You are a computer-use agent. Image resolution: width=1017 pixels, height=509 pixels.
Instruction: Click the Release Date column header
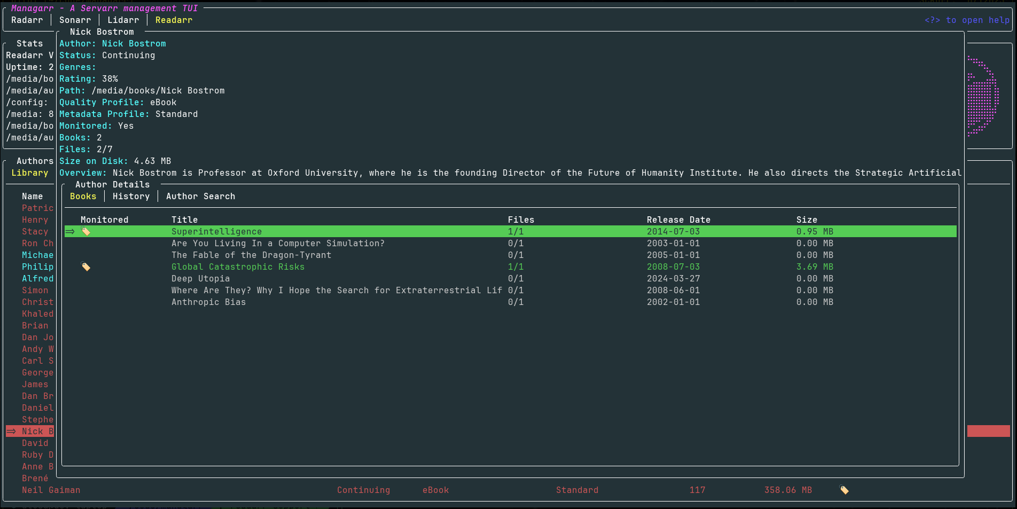(678, 220)
